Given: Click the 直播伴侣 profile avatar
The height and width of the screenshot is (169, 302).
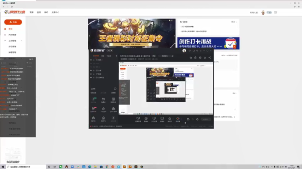Looking at the screenshot, I should pyautogui.click(x=184, y=51).
